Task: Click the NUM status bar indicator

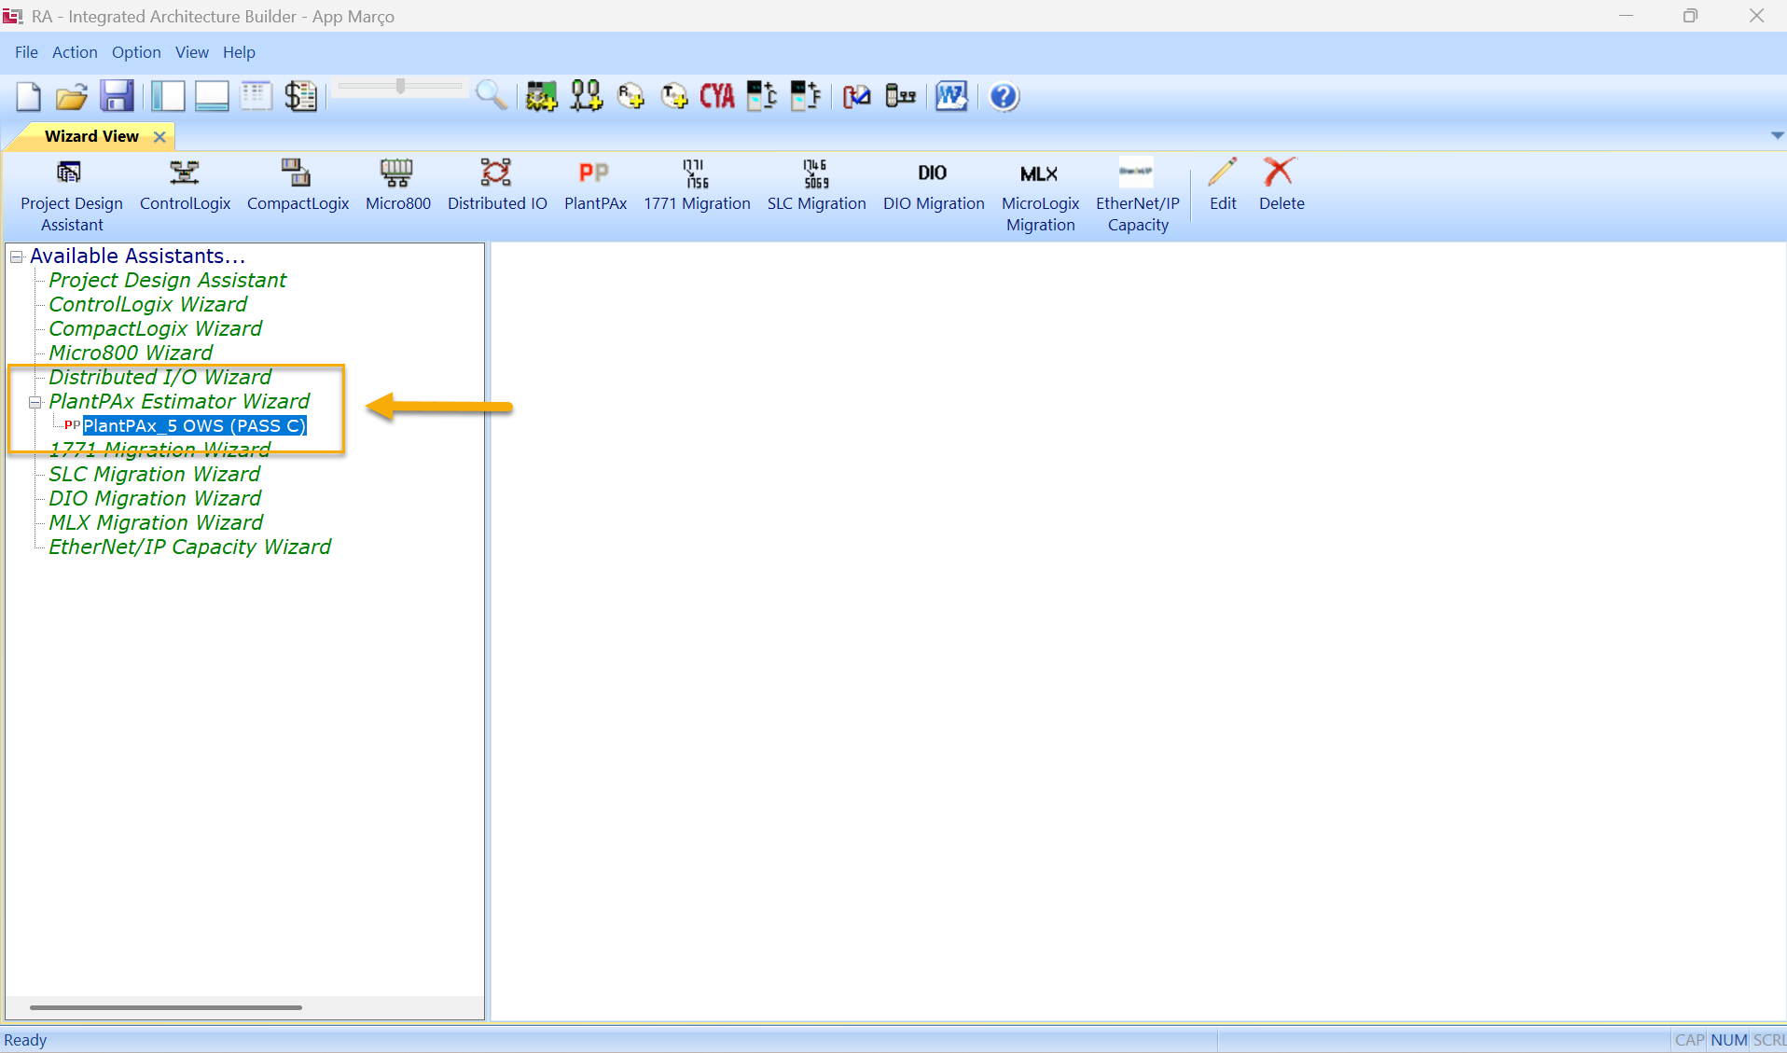Action: 1728,1040
